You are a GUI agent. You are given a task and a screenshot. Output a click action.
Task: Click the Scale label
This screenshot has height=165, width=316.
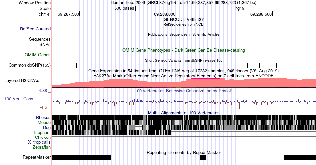(x=45, y=8)
